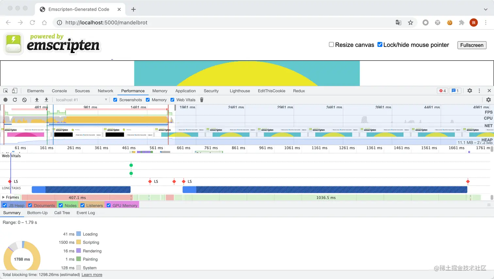
Task: Reload the page with the refresh icon
Action: point(32,22)
